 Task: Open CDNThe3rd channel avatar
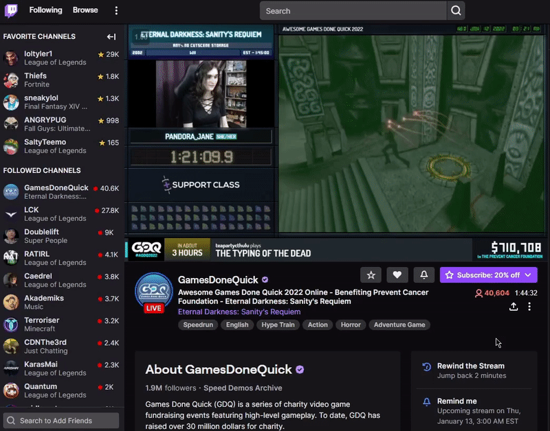pos(11,347)
